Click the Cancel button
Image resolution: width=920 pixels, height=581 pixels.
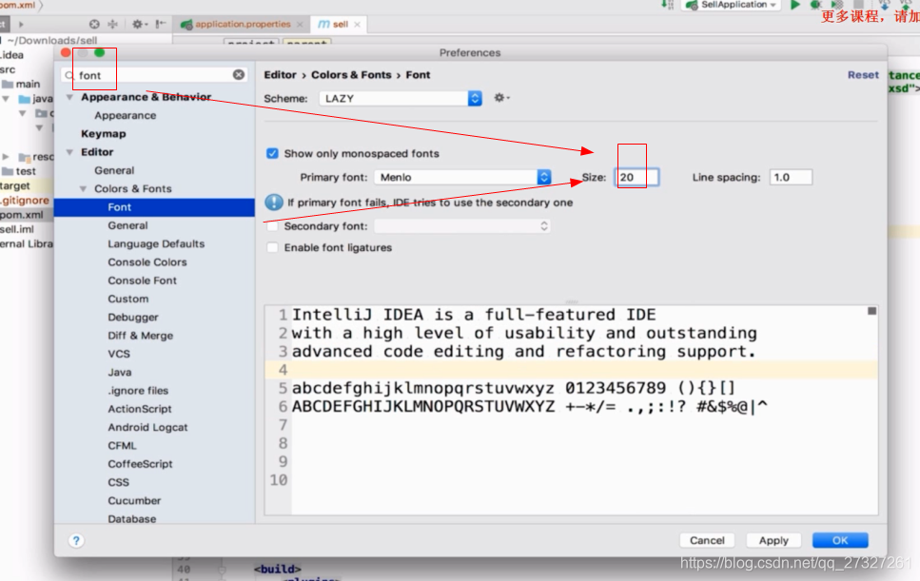[x=707, y=540]
